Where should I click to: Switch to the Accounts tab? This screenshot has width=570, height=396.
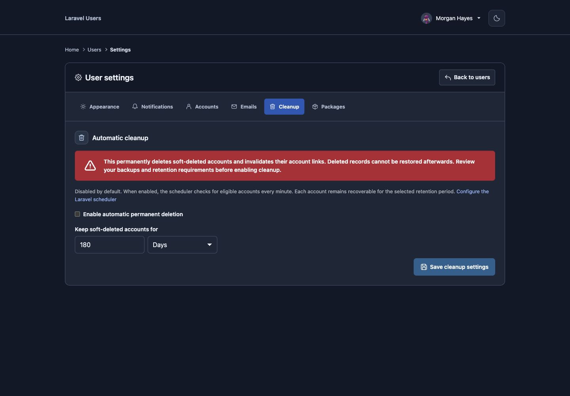(202, 107)
